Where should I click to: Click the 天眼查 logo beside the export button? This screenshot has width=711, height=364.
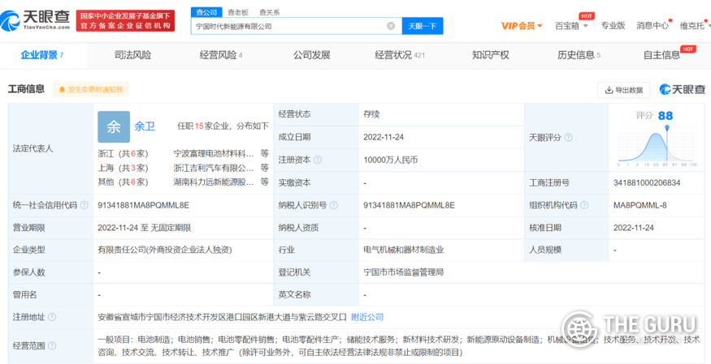coord(683,89)
